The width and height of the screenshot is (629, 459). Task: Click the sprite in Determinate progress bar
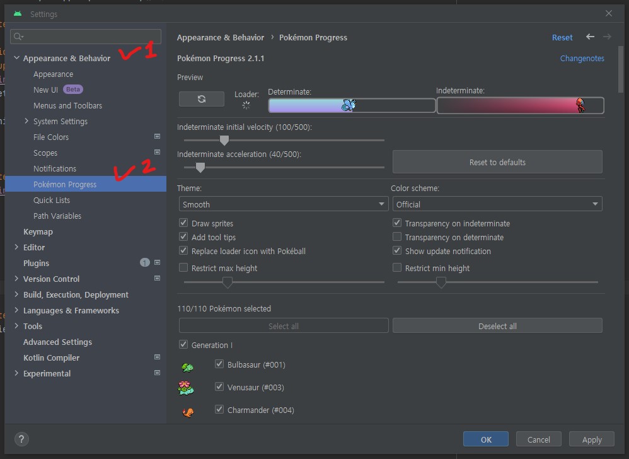(x=348, y=105)
